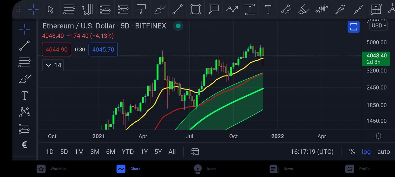
Task: Select the XABCD pattern tool in sidebar
Action: (25, 112)
